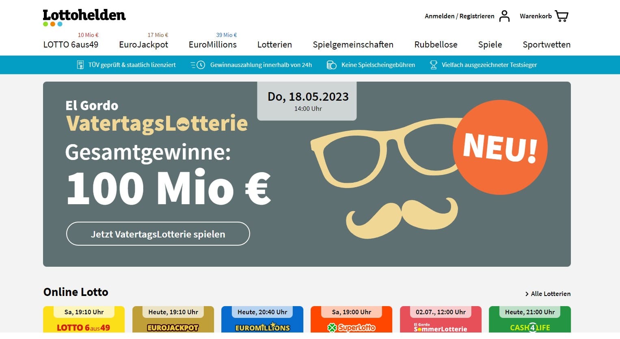The image size is (620, 339).
Task: Click the TÜV certificate icon
Action: pyautogui.click(x=80, y=65)
